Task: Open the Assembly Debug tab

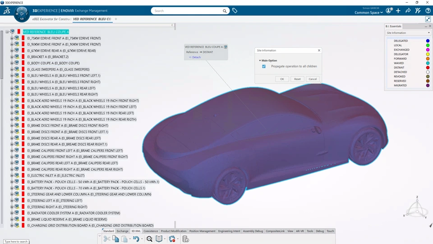Action: tap(253, 231)
